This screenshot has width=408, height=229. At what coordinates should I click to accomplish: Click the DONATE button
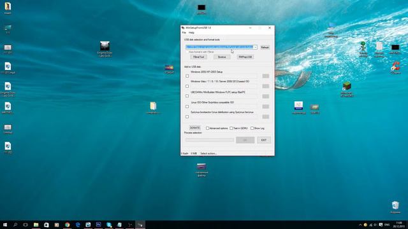(195, 128)
